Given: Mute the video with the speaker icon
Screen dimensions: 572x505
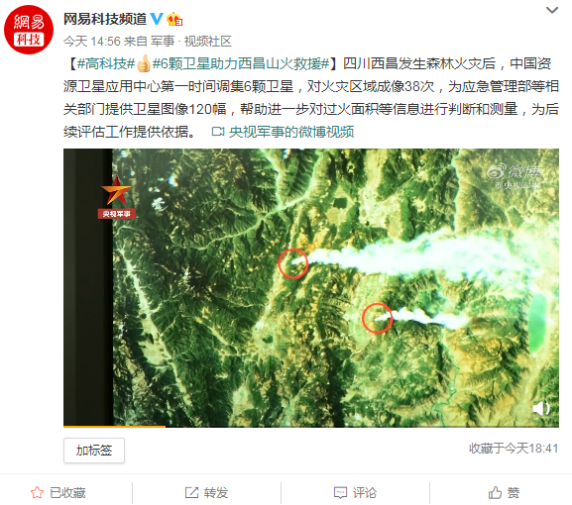Looking at the screenshot, I should [x=541, y=408].
